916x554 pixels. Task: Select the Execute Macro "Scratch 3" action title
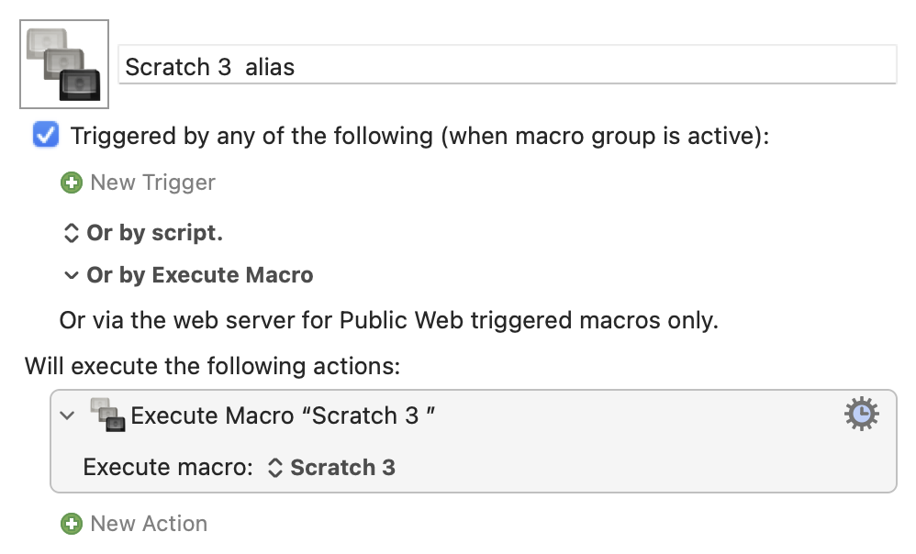pyautogui.click(x=283, y=415)
